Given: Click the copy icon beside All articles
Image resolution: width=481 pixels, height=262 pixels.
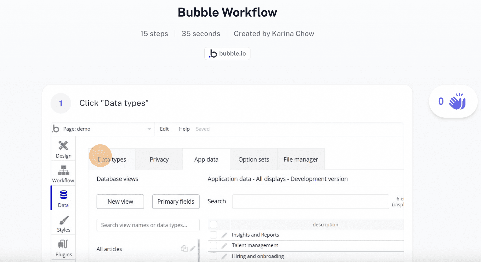Looking at the screenshot, I should click(x=184, y=248).
